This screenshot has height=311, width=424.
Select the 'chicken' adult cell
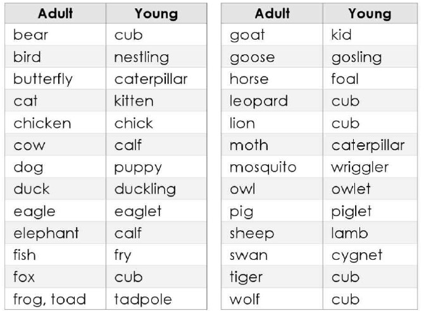point(56,123)
